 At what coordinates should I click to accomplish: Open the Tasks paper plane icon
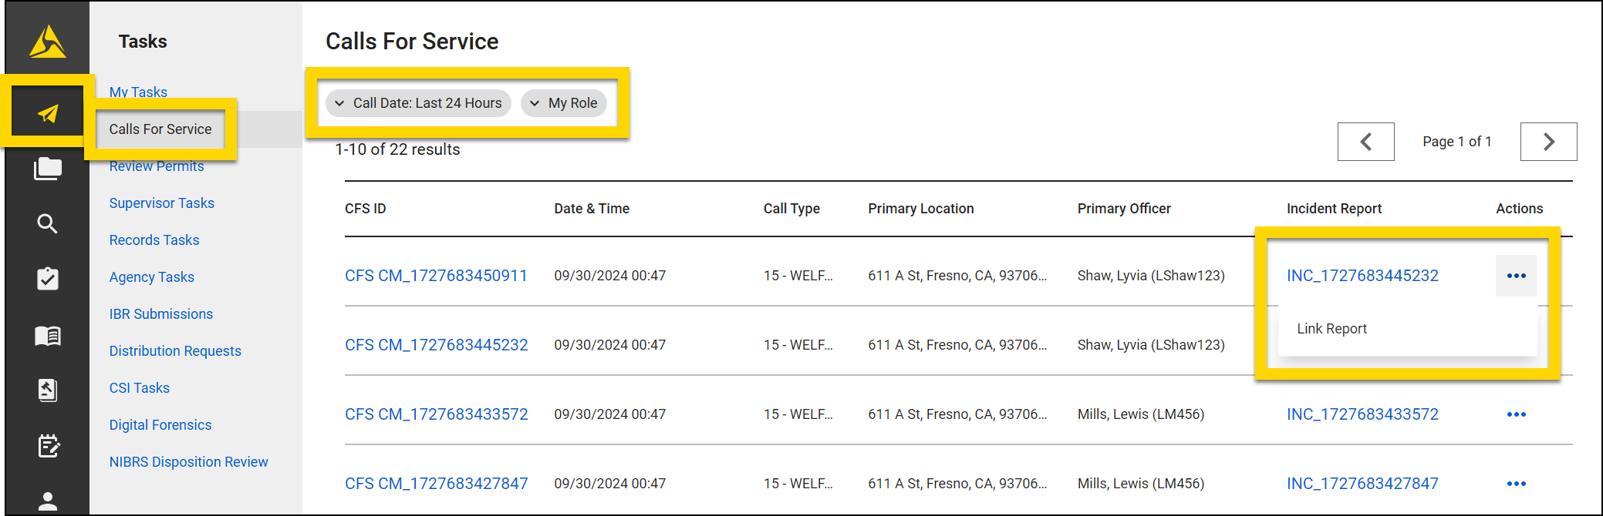click(48, 114)
